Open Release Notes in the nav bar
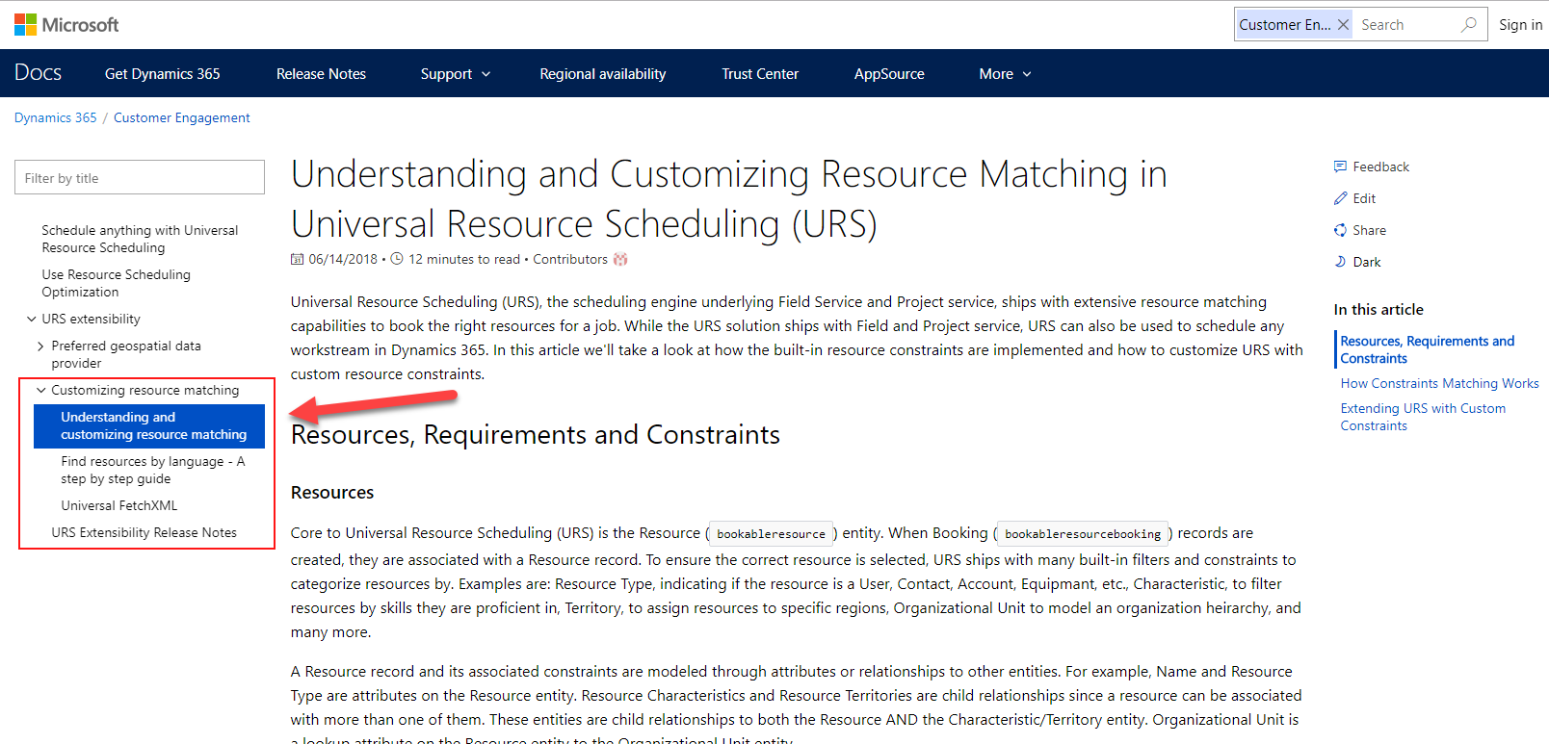 [x=321, y=74]
